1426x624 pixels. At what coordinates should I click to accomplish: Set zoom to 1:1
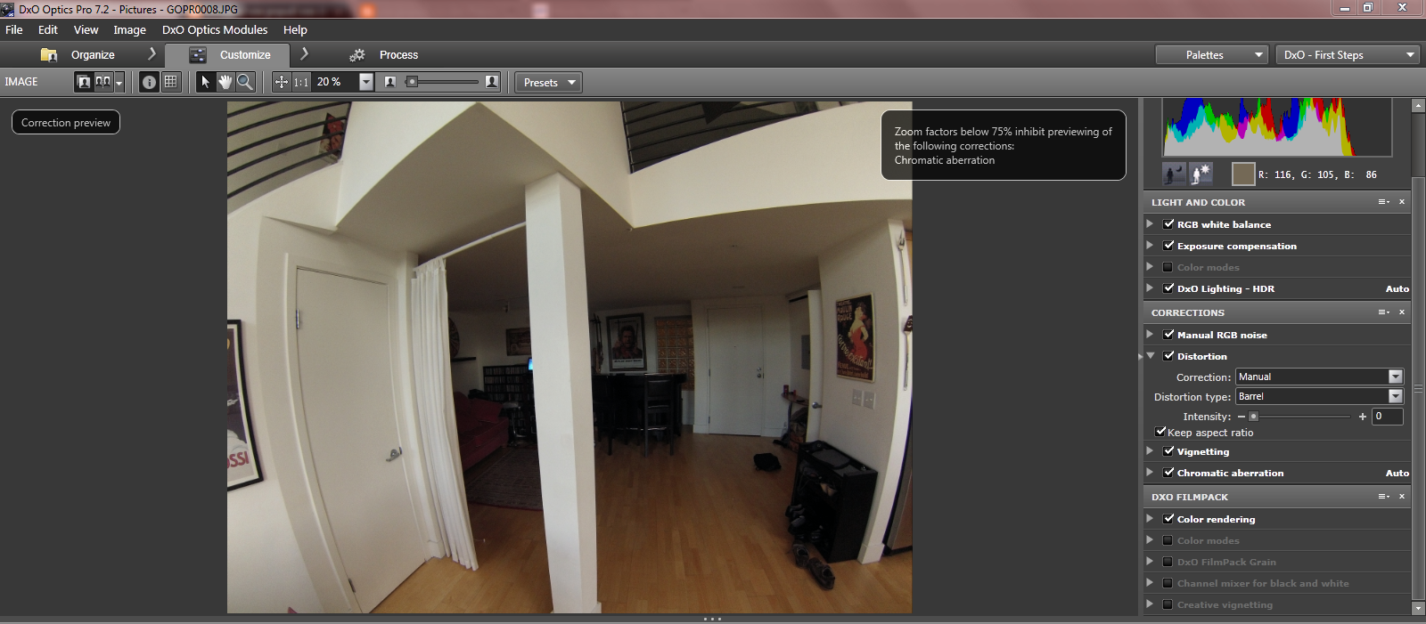click(301, 82)
